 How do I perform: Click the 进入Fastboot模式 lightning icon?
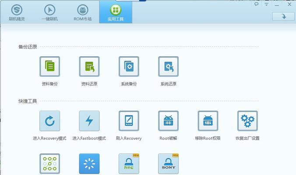(89, 121)
